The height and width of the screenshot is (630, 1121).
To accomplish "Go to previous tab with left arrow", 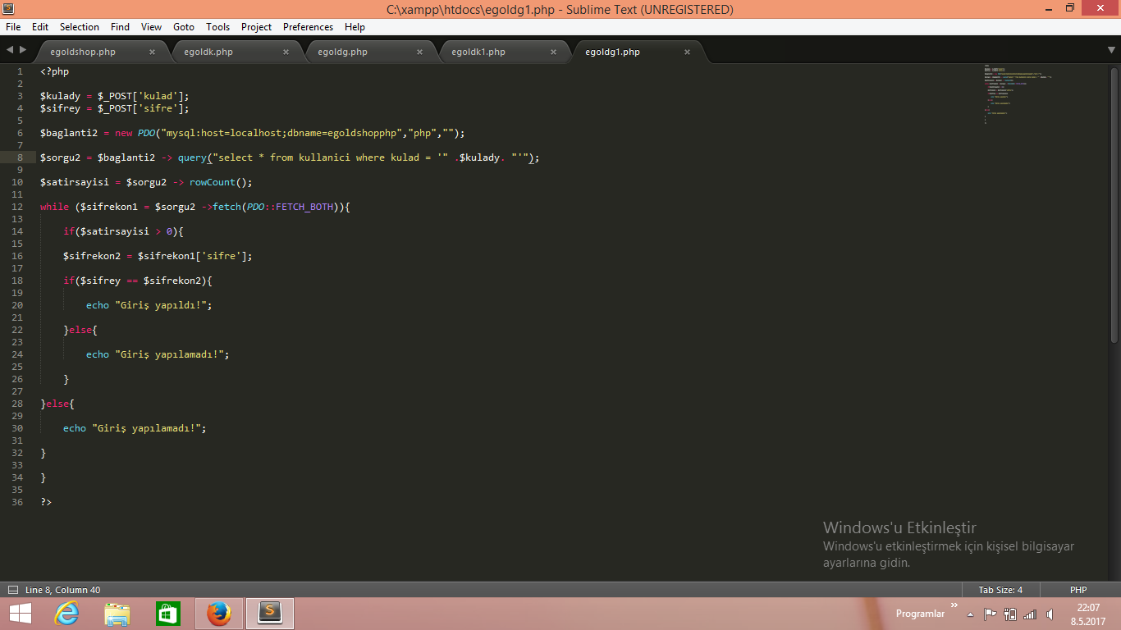I will coord(10,50).
